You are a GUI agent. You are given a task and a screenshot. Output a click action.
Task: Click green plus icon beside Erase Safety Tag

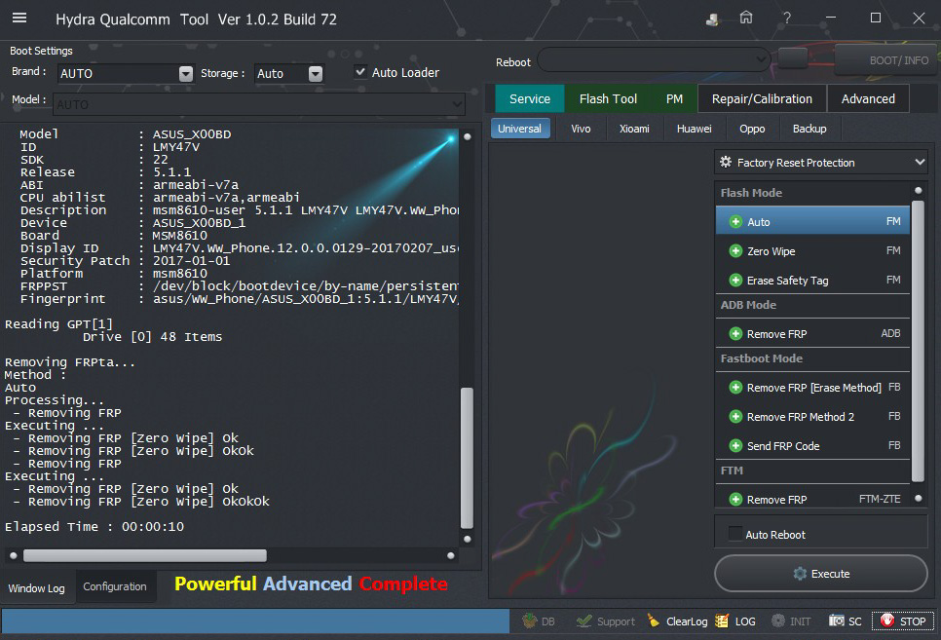tap(735, 280)
